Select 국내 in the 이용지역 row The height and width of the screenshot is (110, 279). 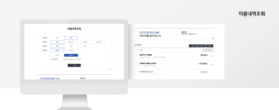pos(57,46)
